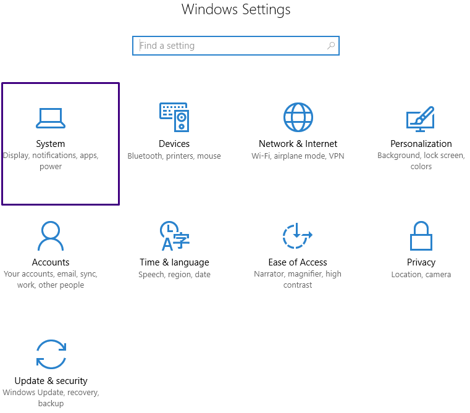Click the Accounts person icon
The width and height of the screenshot is (470, 413).
click(x=51, y=235)
